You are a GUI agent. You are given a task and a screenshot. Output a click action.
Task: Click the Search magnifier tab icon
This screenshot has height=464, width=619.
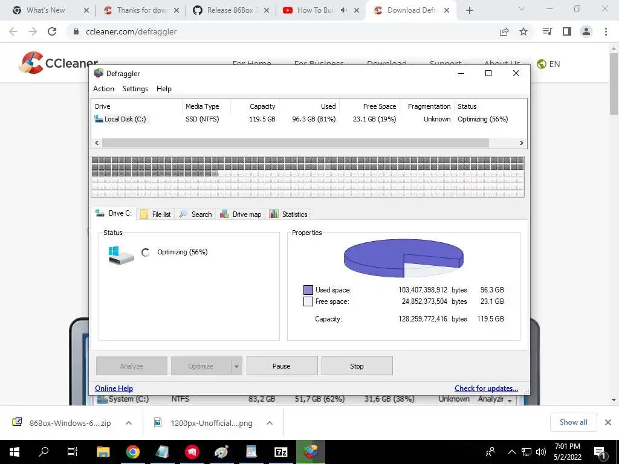(x=183, y=214)
